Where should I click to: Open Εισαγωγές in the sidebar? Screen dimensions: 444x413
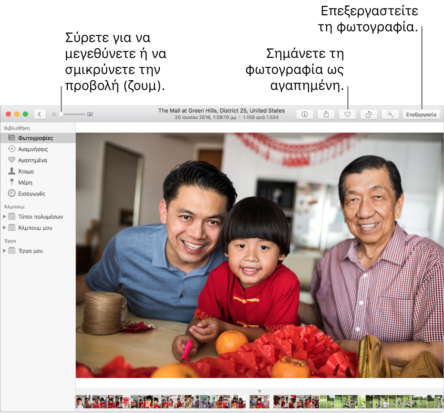point(31,194)
